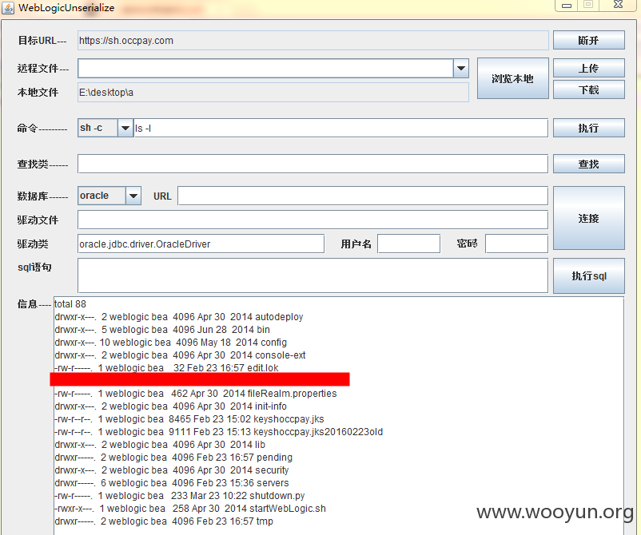
Task: Click the keyshoccpay.jks20160223old file line
Action: (x=219, y=432)
